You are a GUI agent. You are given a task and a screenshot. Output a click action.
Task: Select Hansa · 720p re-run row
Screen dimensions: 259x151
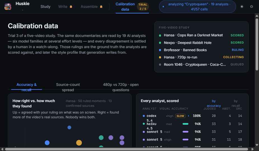pyautogui.click(x=201, y=57)
